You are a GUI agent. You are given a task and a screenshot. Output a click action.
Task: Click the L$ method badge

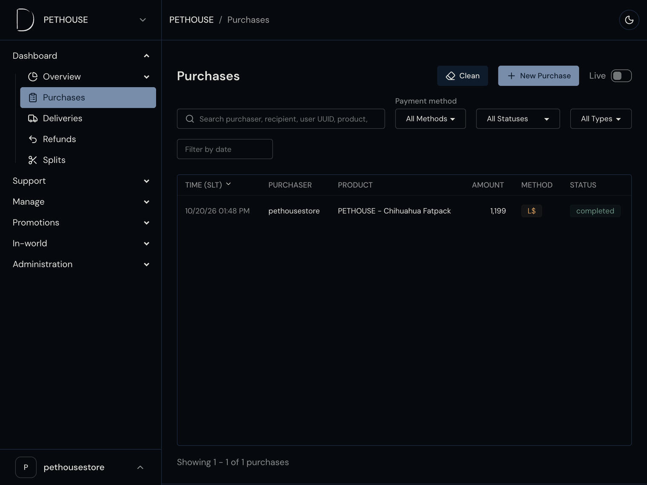[x=532, y=211]
